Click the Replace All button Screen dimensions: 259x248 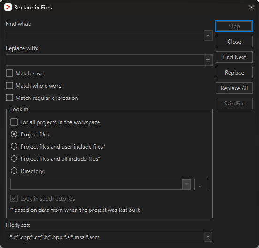tap(234, 88)
